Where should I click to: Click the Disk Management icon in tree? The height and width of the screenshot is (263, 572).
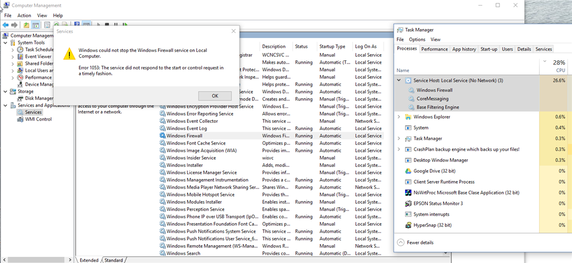[x=20, y=98]
